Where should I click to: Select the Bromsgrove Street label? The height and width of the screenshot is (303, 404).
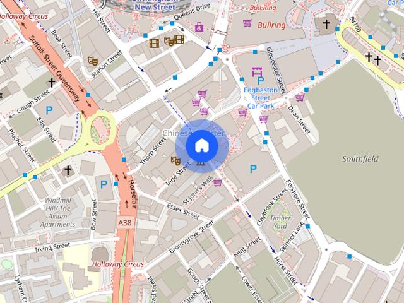pos(191,237)
